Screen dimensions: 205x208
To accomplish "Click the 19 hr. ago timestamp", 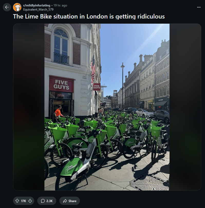I will click(60, 5).
